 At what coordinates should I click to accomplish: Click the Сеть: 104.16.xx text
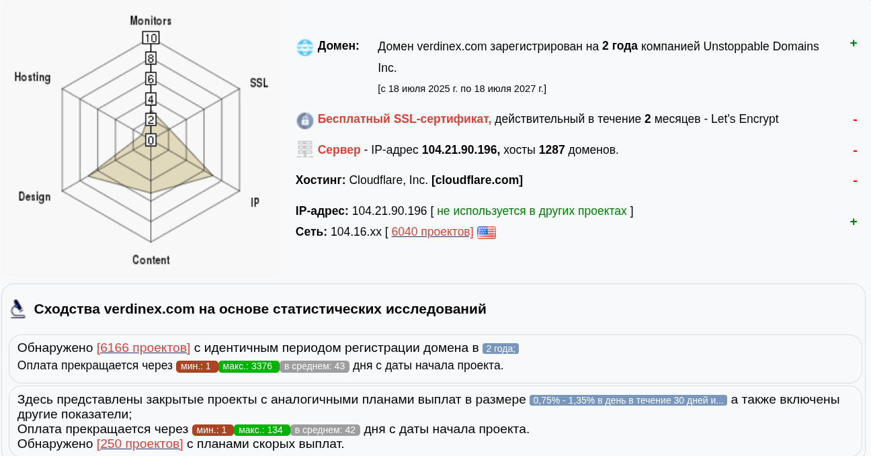tap(339, 232)
